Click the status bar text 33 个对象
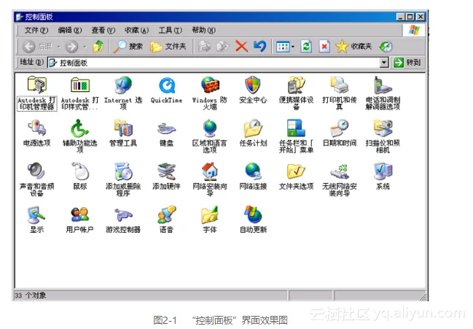Screen dimensions: 473x329 pyautogui.click(x=30, y=295)
